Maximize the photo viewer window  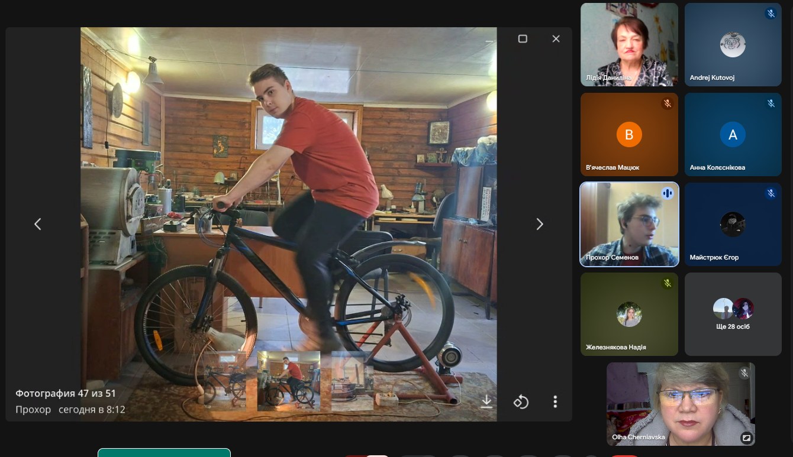[x=523, y=38]
